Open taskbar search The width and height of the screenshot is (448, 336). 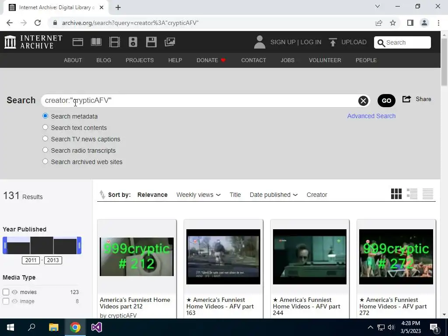coord(31,327)
